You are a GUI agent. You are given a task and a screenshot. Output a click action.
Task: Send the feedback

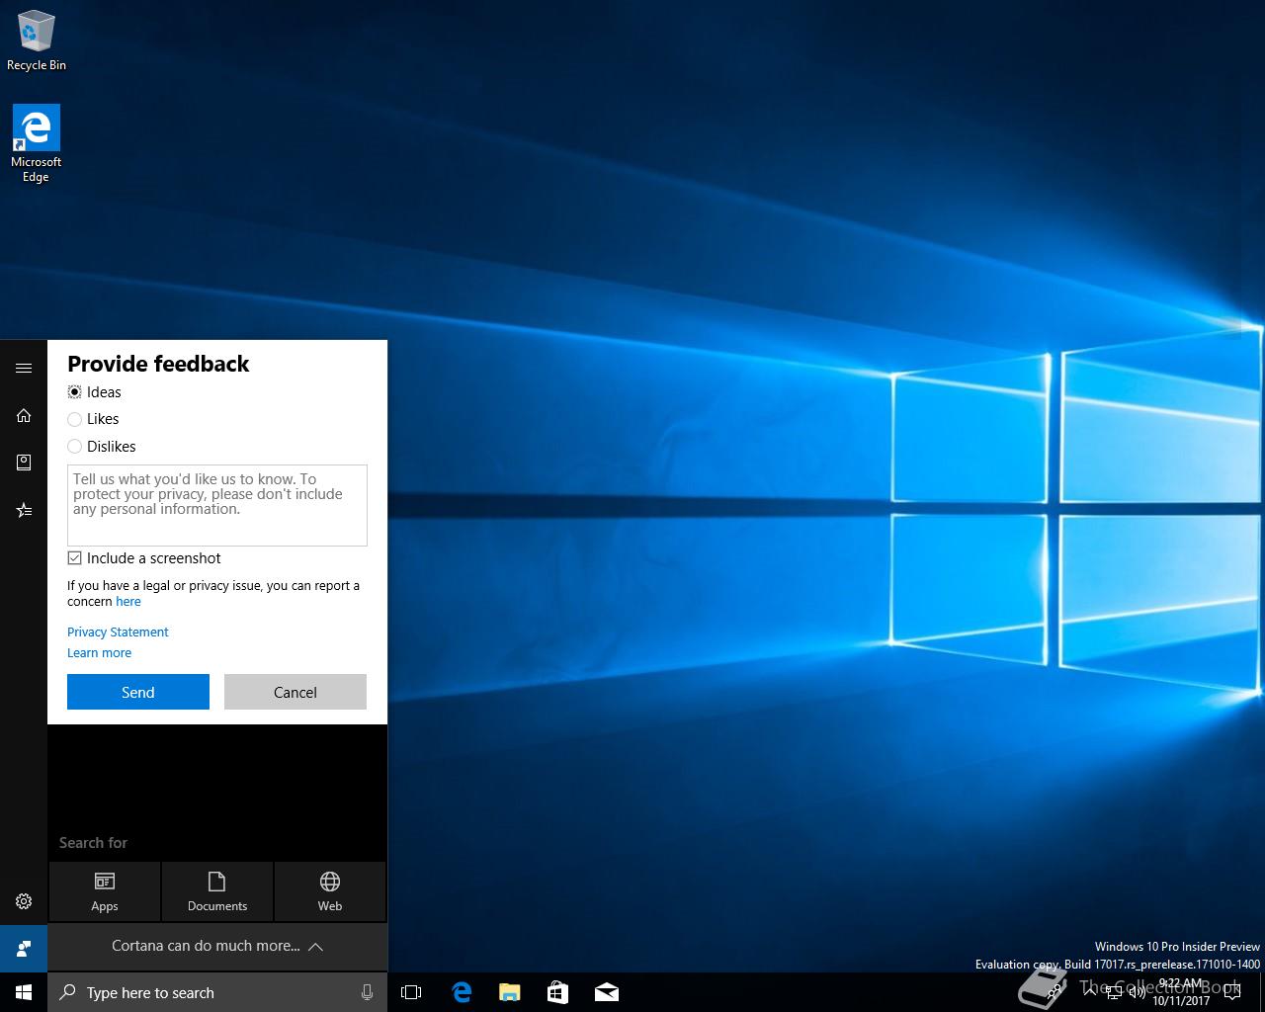(138, 692)
